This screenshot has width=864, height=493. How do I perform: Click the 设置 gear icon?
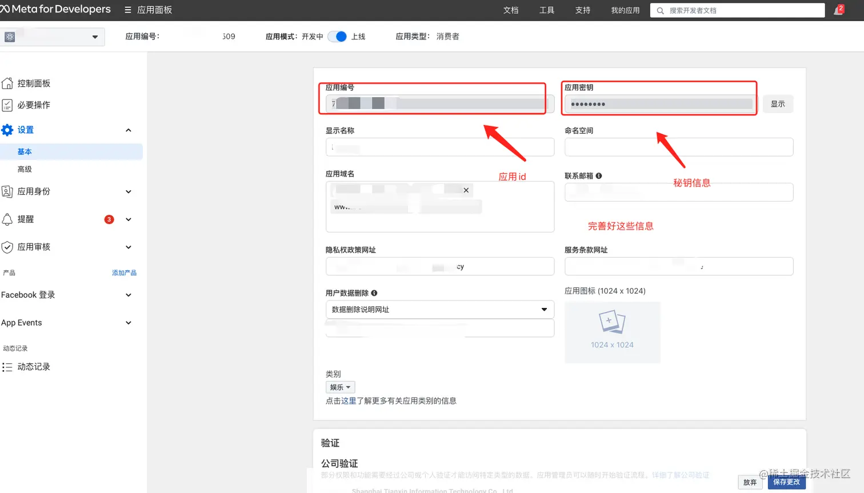(x=7, y=130)
